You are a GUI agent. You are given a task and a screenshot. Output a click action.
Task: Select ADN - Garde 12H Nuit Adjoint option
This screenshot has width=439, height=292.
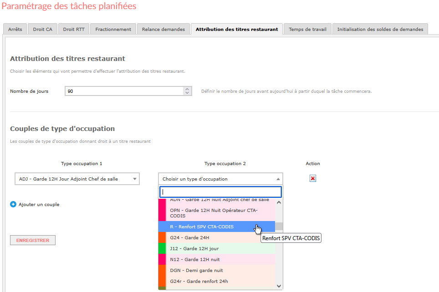(x=217, y=201)
